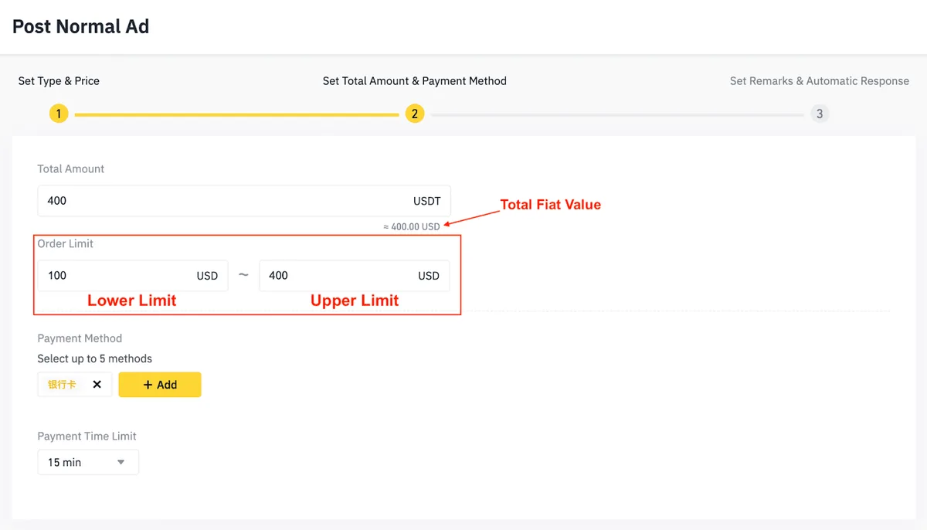Go to Set Type & Price step
This screenshot has width=927, height=530.
59,81
